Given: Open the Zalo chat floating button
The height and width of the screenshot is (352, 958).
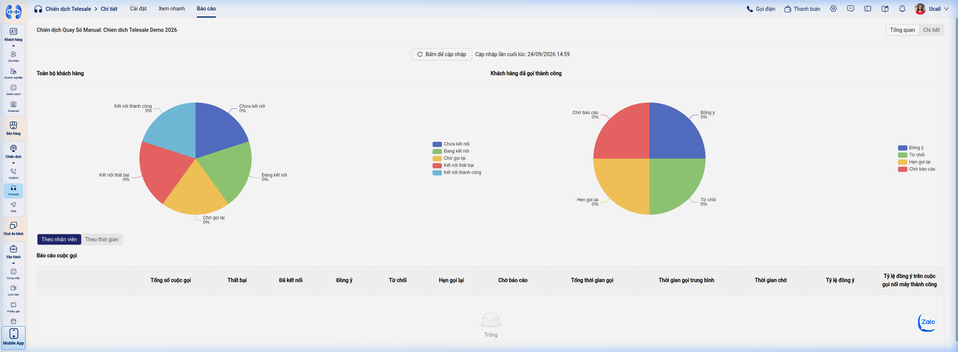Looking at the screenshot, I should pyautogui.click(x=928, y=322).
